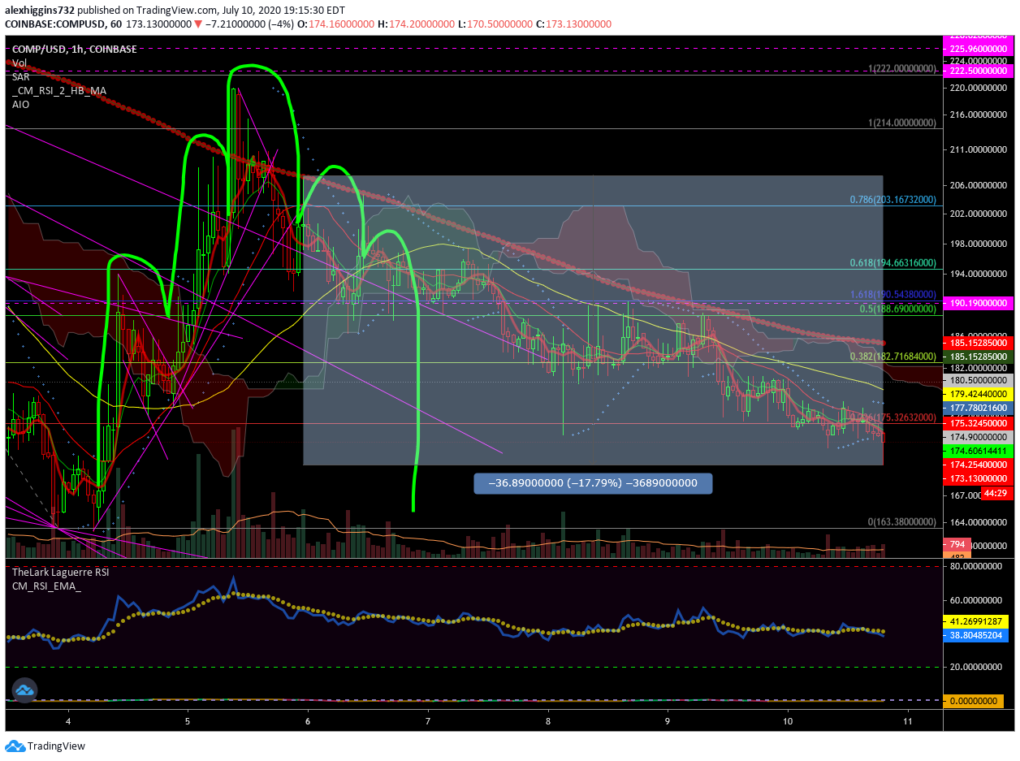The width and height of the screenshot is (1020, 761).
Task: Click the 1 (222.00000000) Fibonacci label
Action: pyautogui.click(x=901, y=69)
